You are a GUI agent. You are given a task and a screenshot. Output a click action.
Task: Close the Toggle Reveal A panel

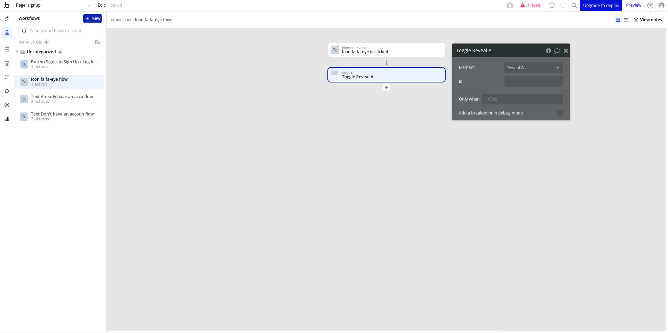pos(566,51)
